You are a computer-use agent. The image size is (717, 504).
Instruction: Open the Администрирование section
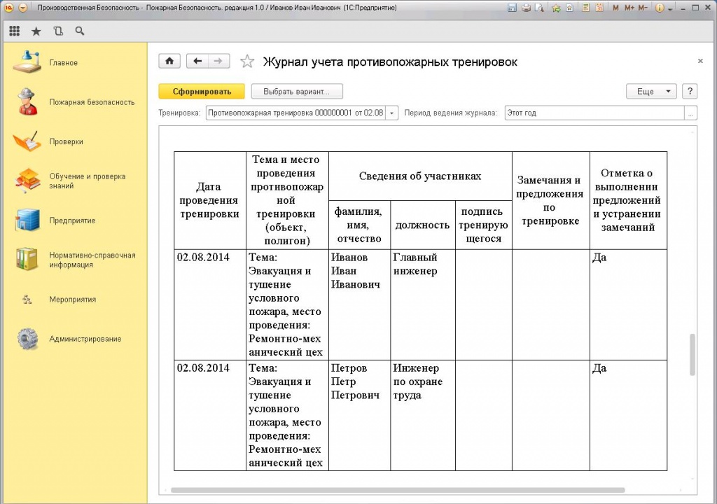[76, 339]
